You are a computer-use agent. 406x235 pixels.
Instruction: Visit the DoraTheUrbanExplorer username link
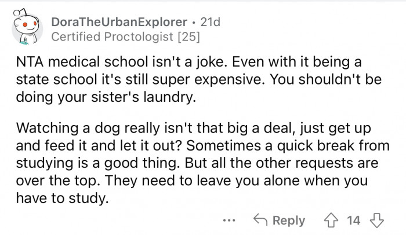[x=120, y=22]
